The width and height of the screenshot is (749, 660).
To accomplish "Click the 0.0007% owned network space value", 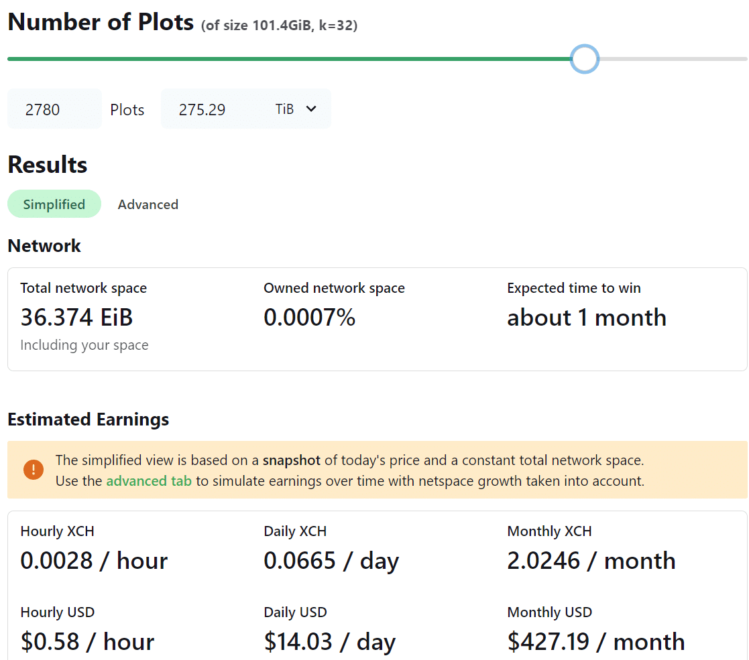I will 309,318.
